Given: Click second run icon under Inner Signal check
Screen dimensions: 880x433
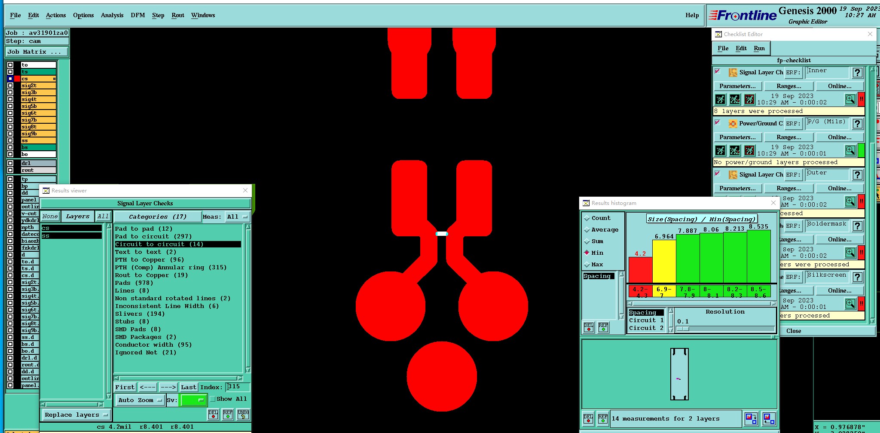Looking at the screenshot, I should pos(735,100).
